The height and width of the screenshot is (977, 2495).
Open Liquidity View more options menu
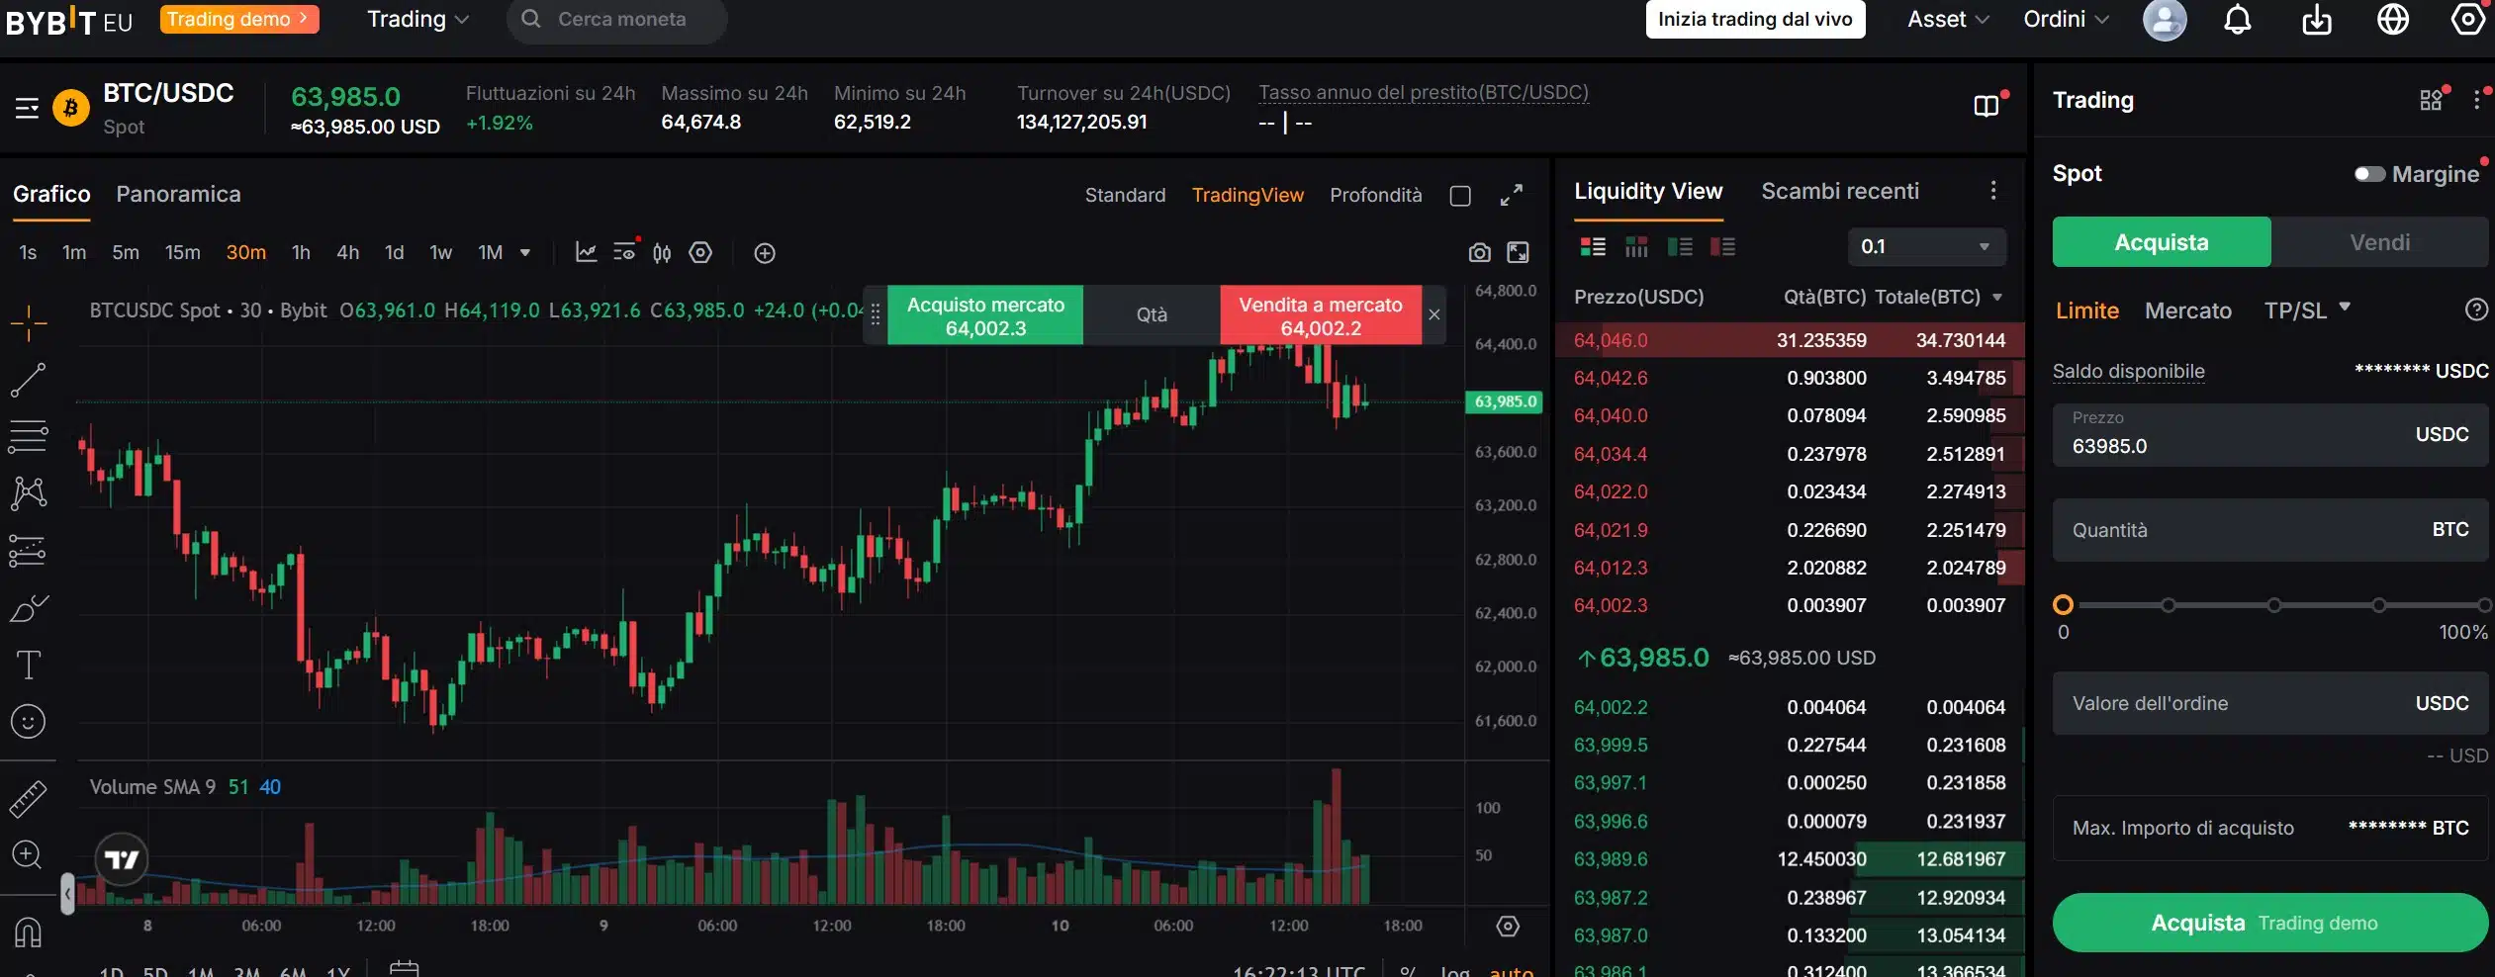point(1993,190)
